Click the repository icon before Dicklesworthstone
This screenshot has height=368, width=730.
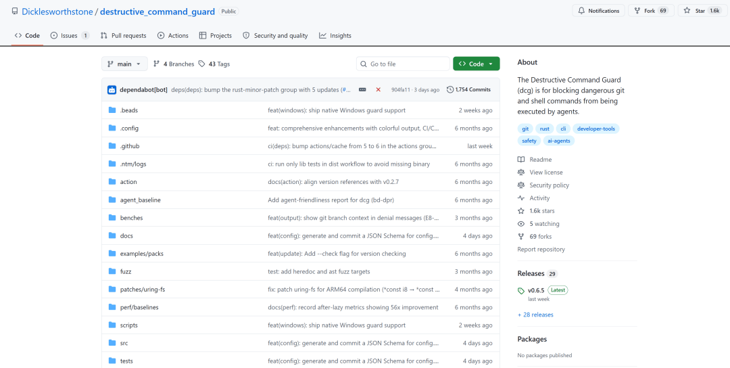click(15, 11)
